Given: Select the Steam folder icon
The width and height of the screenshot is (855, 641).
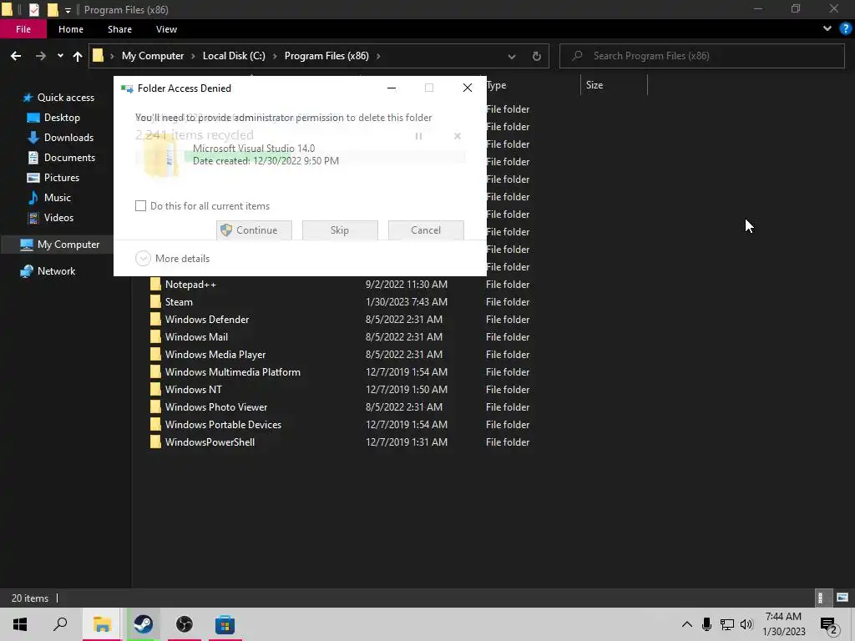Looking at the screenshot, I should coord(155,302).
